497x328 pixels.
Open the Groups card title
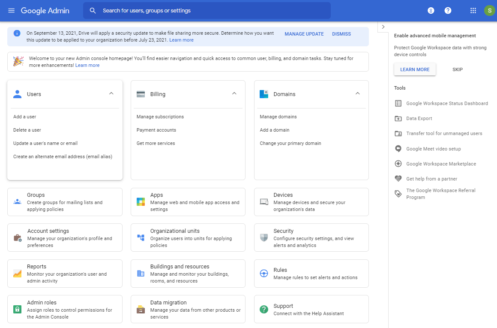36,195
